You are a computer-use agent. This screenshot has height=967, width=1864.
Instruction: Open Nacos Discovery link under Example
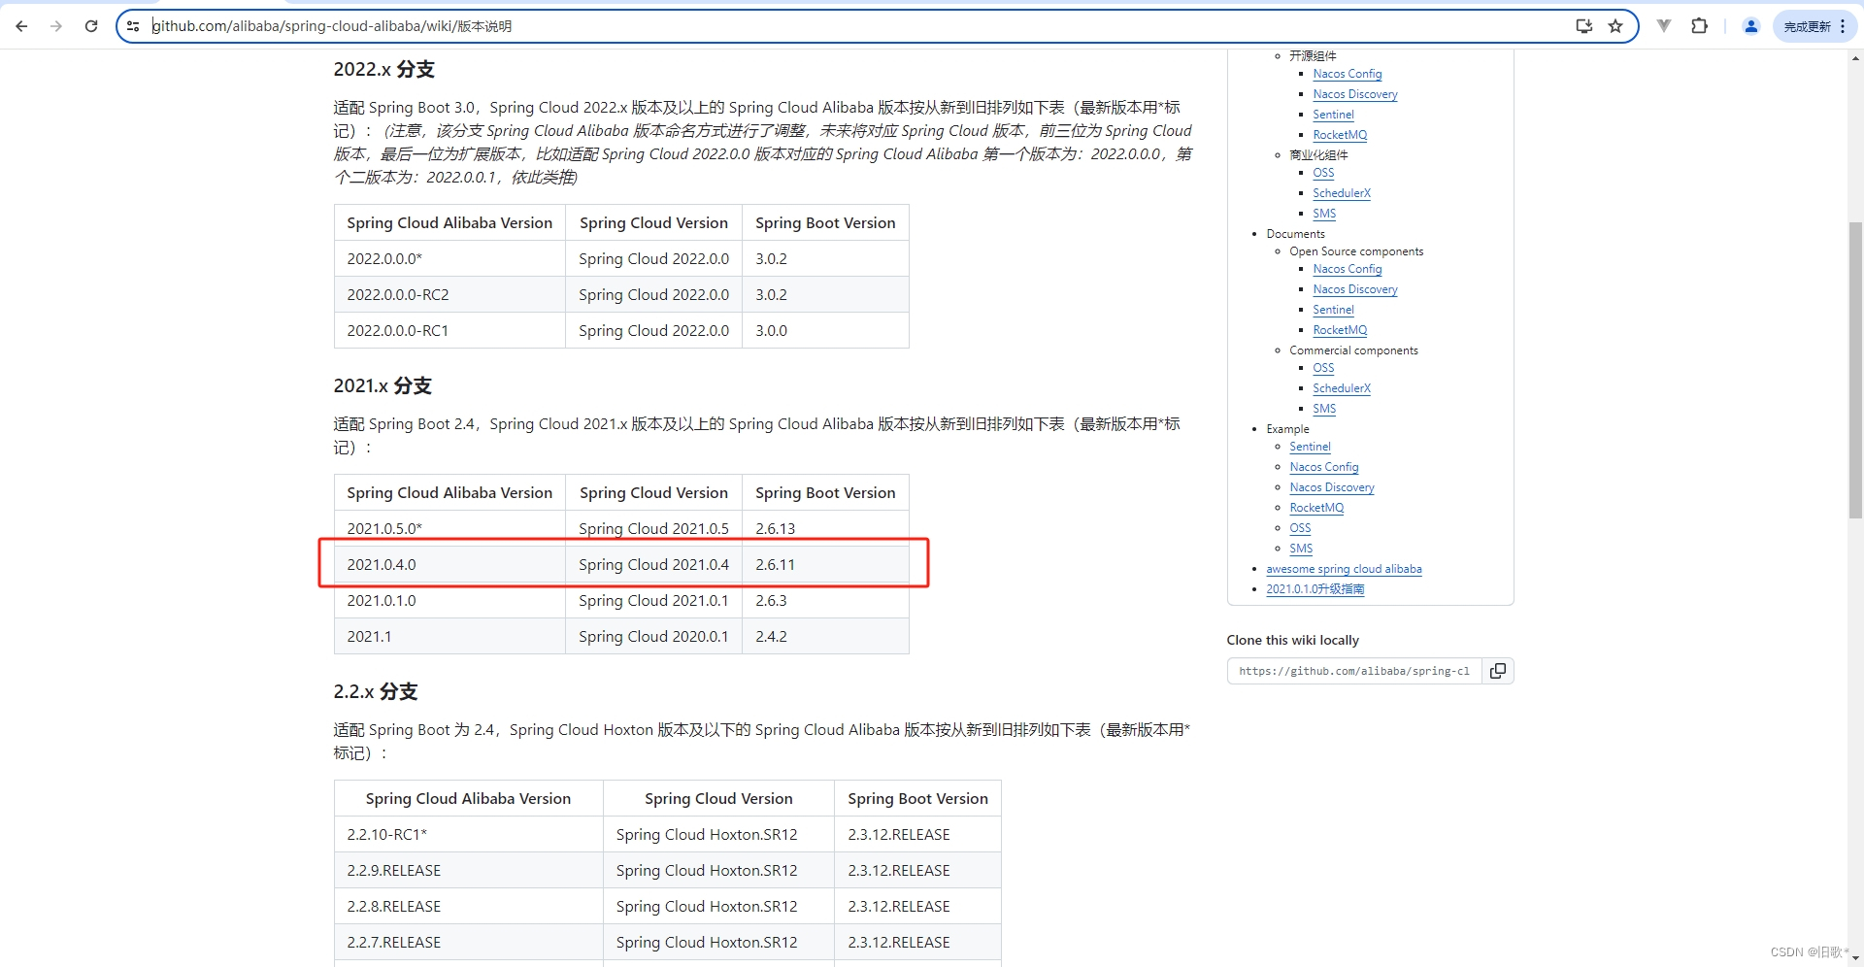point(1331,487)
